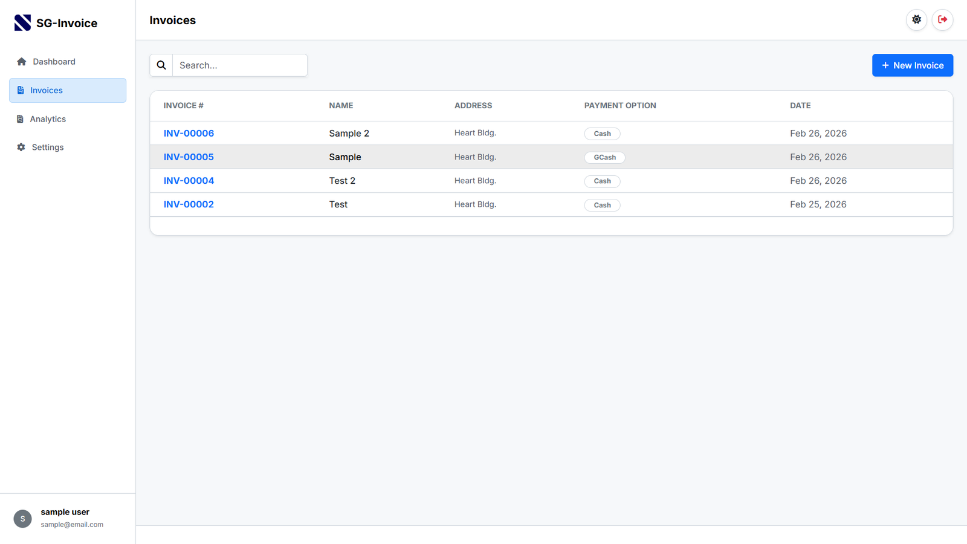Click the Cash badge on INV-00006 row
Image resolution: width=967 pixels, height=544 pixels.
(602, 133)
